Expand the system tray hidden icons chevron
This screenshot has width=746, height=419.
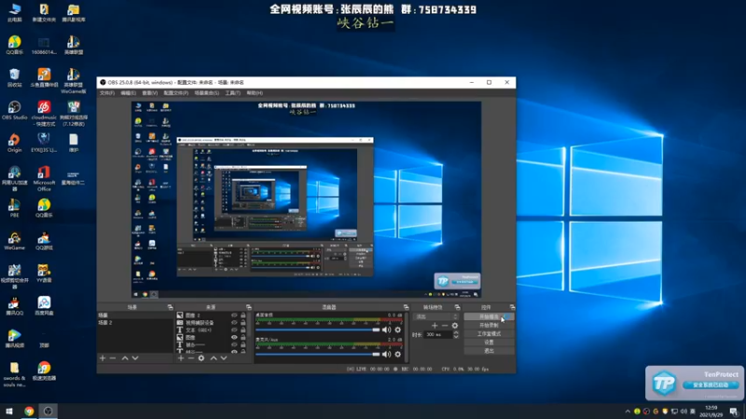coord(628,412)
